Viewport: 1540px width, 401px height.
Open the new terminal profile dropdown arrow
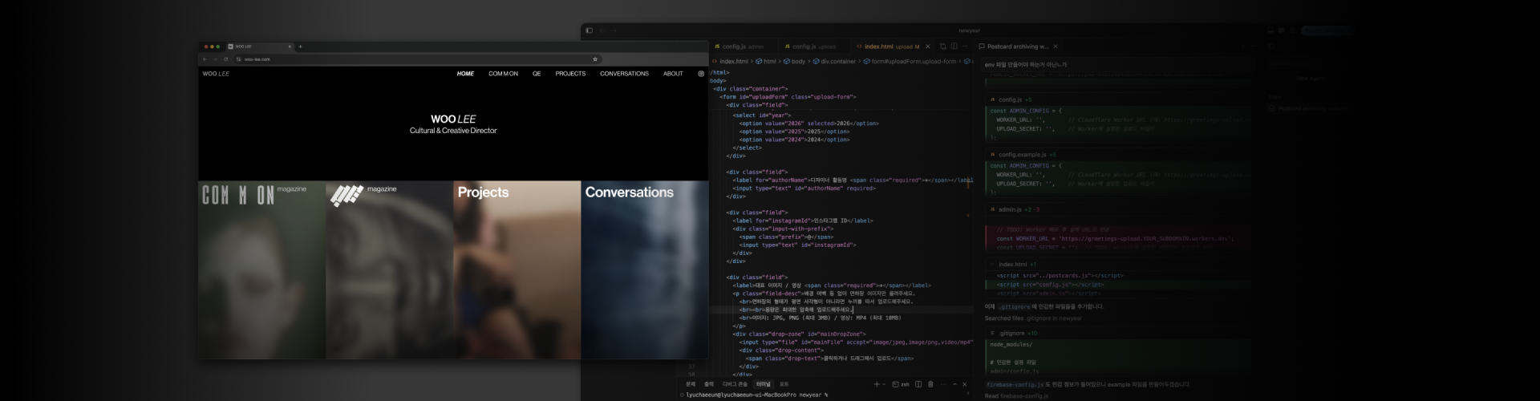[884, 384]
